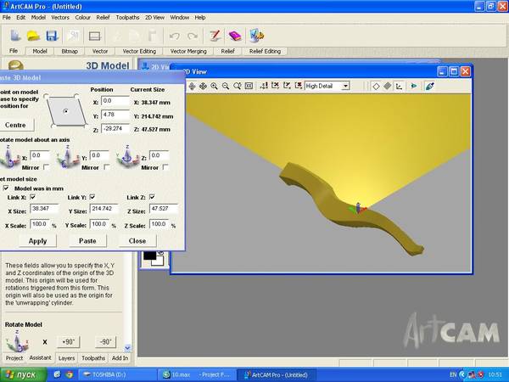
Task: Toggle Mirror checkbox under Y rotation
Action: 106,167
